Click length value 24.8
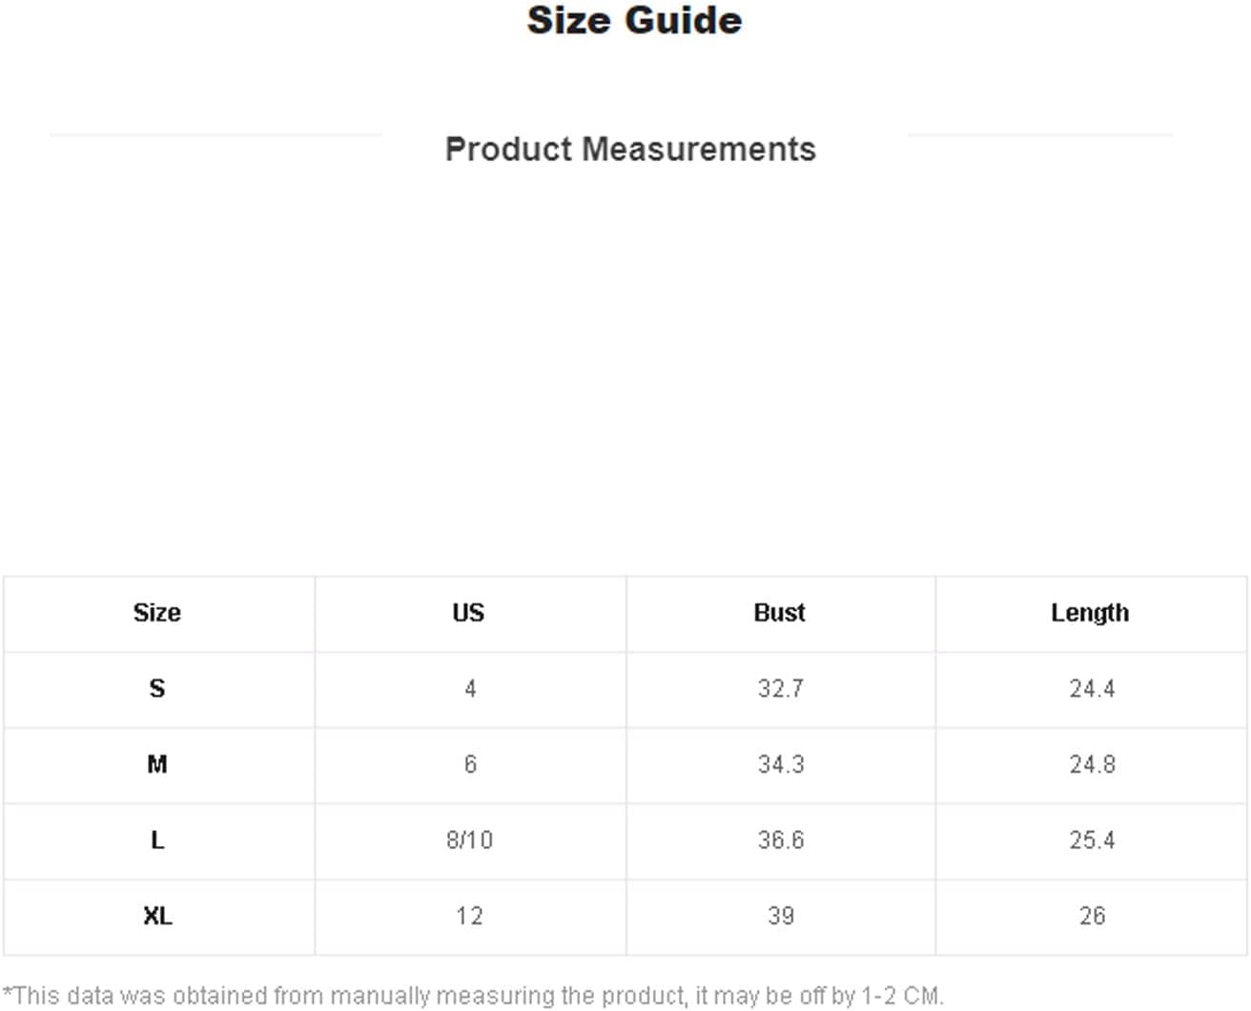Image resolution: width=1251 pixels, height=1011 pixels. click(1092, 764)
